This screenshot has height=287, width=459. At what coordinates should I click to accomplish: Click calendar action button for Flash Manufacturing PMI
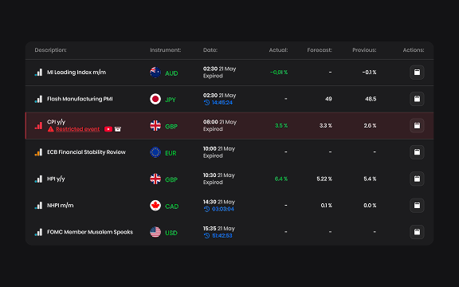click(417, 99)
